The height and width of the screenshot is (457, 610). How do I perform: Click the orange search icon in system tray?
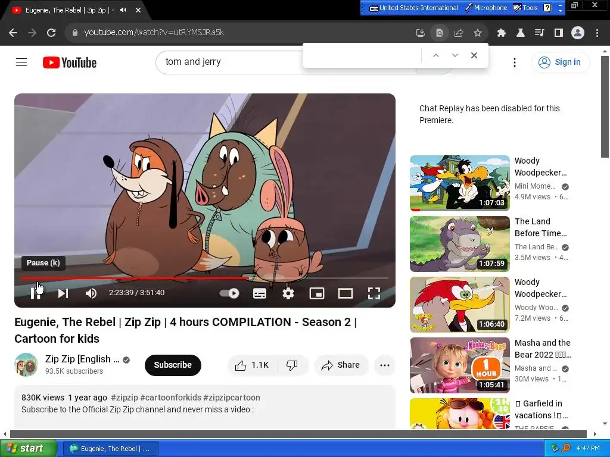567,449
